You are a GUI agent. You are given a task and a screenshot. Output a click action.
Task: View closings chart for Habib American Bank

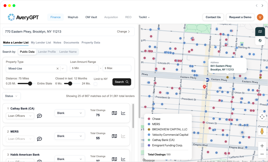[123, 159]
